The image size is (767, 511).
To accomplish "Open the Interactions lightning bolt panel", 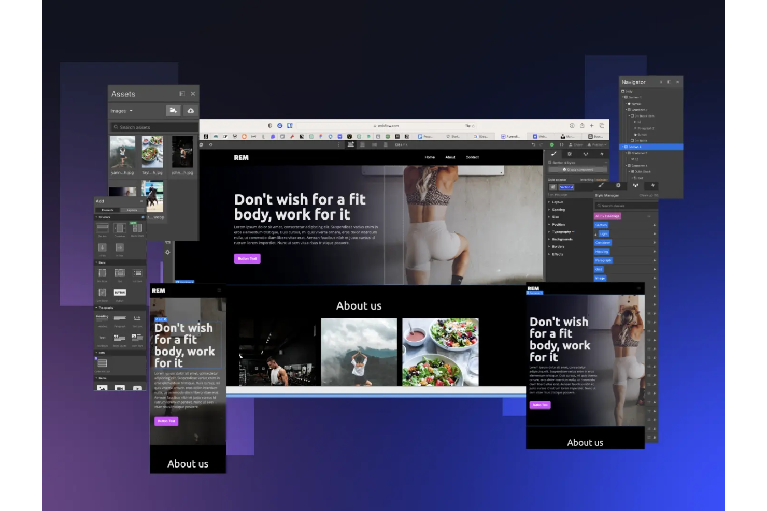I will point(602,154).
